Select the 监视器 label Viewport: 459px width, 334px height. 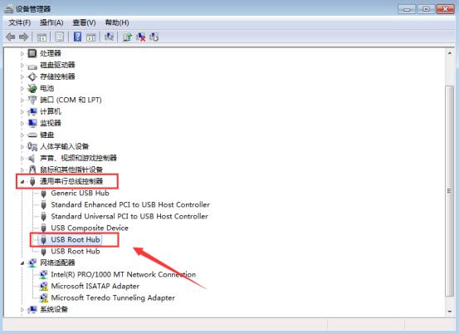(x=51, y=123)
